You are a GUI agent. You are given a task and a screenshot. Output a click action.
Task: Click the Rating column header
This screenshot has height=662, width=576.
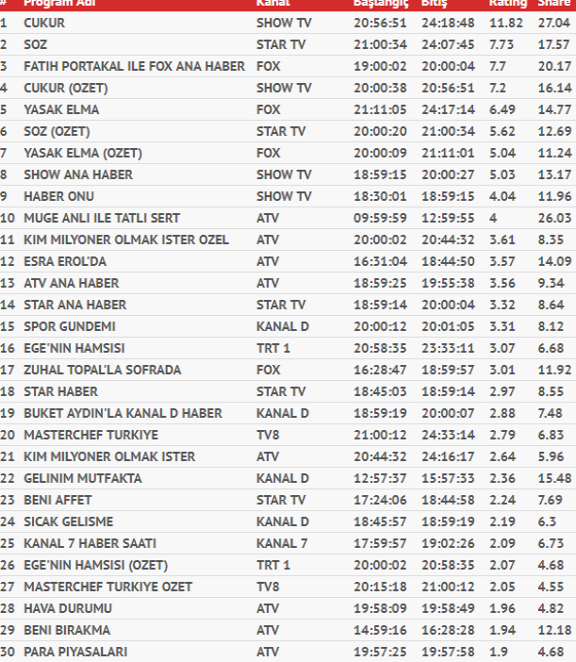pos(507,4)
